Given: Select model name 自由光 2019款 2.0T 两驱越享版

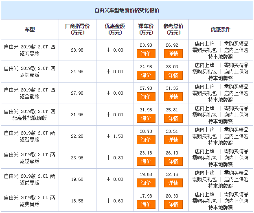Looking at the screenshot, I should [x=30, y=158].
